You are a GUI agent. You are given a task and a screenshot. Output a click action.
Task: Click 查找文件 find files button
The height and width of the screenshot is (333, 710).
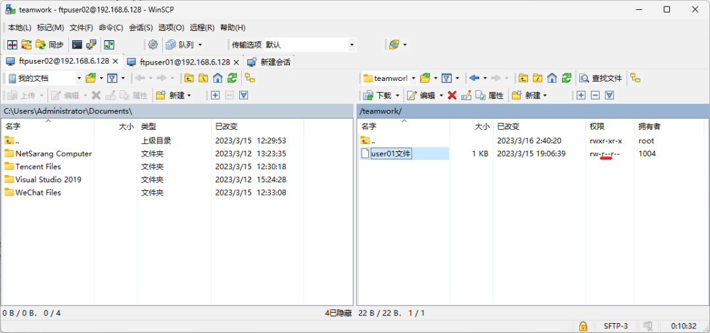tap(601, 78)
